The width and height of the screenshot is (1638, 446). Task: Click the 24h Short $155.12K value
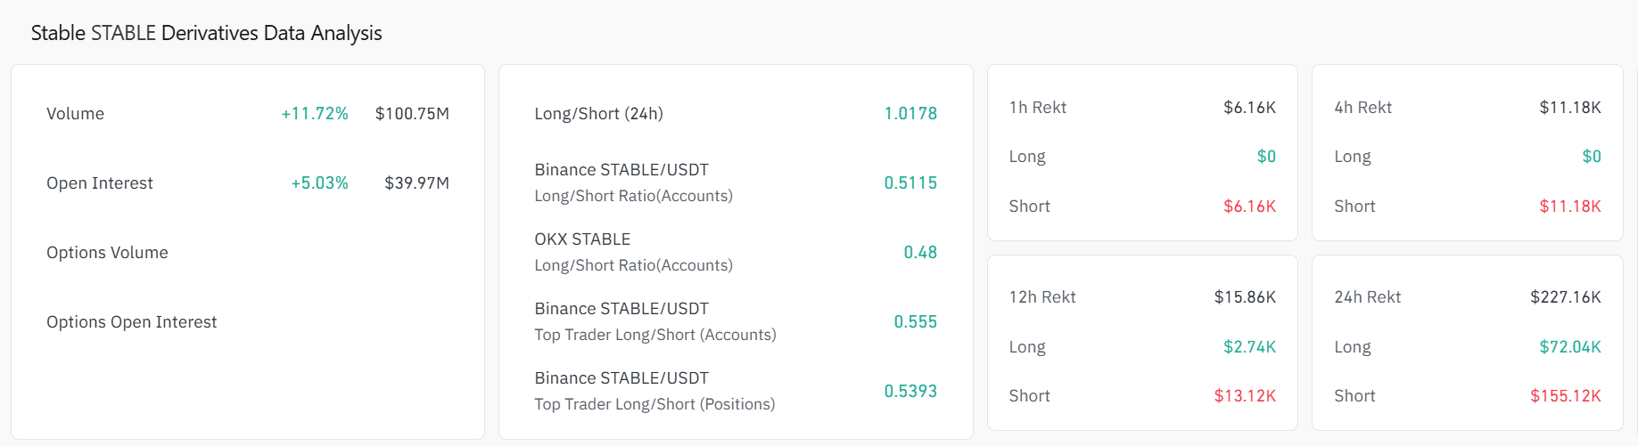tap(1566, 396)
